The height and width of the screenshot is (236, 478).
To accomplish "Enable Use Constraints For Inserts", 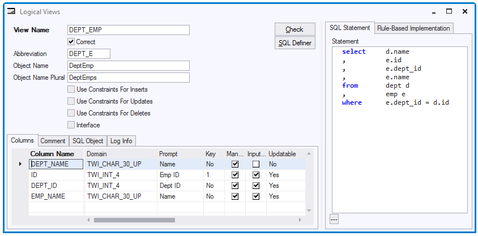I will coord(71,89).
